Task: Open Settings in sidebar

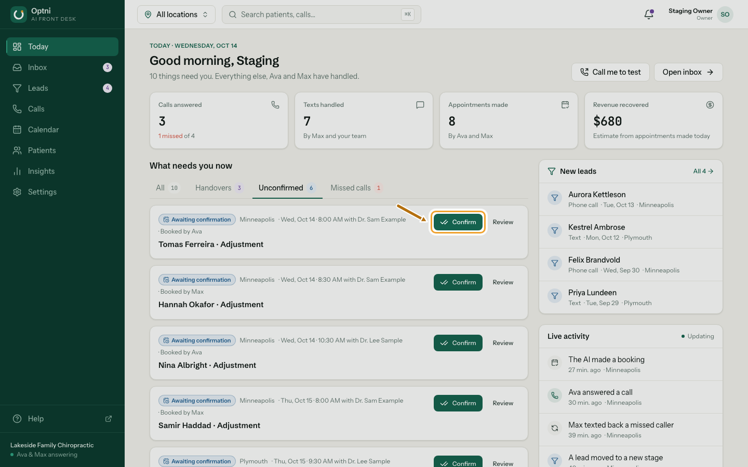Action: [x=62, y=192]
